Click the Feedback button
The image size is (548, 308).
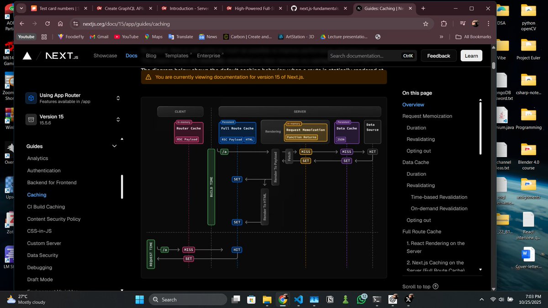pyautogui.click(x=438, y=56)
